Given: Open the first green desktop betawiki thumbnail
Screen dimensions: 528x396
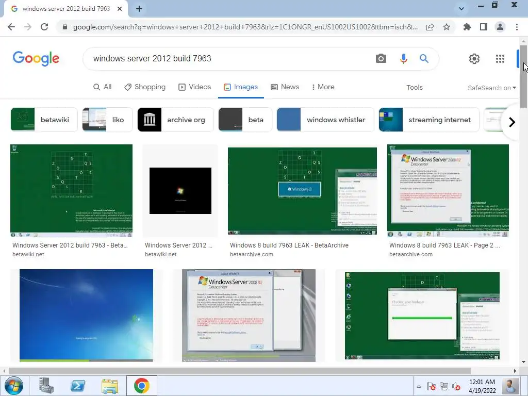Looking at the screenshot, I should coord(71,191).
